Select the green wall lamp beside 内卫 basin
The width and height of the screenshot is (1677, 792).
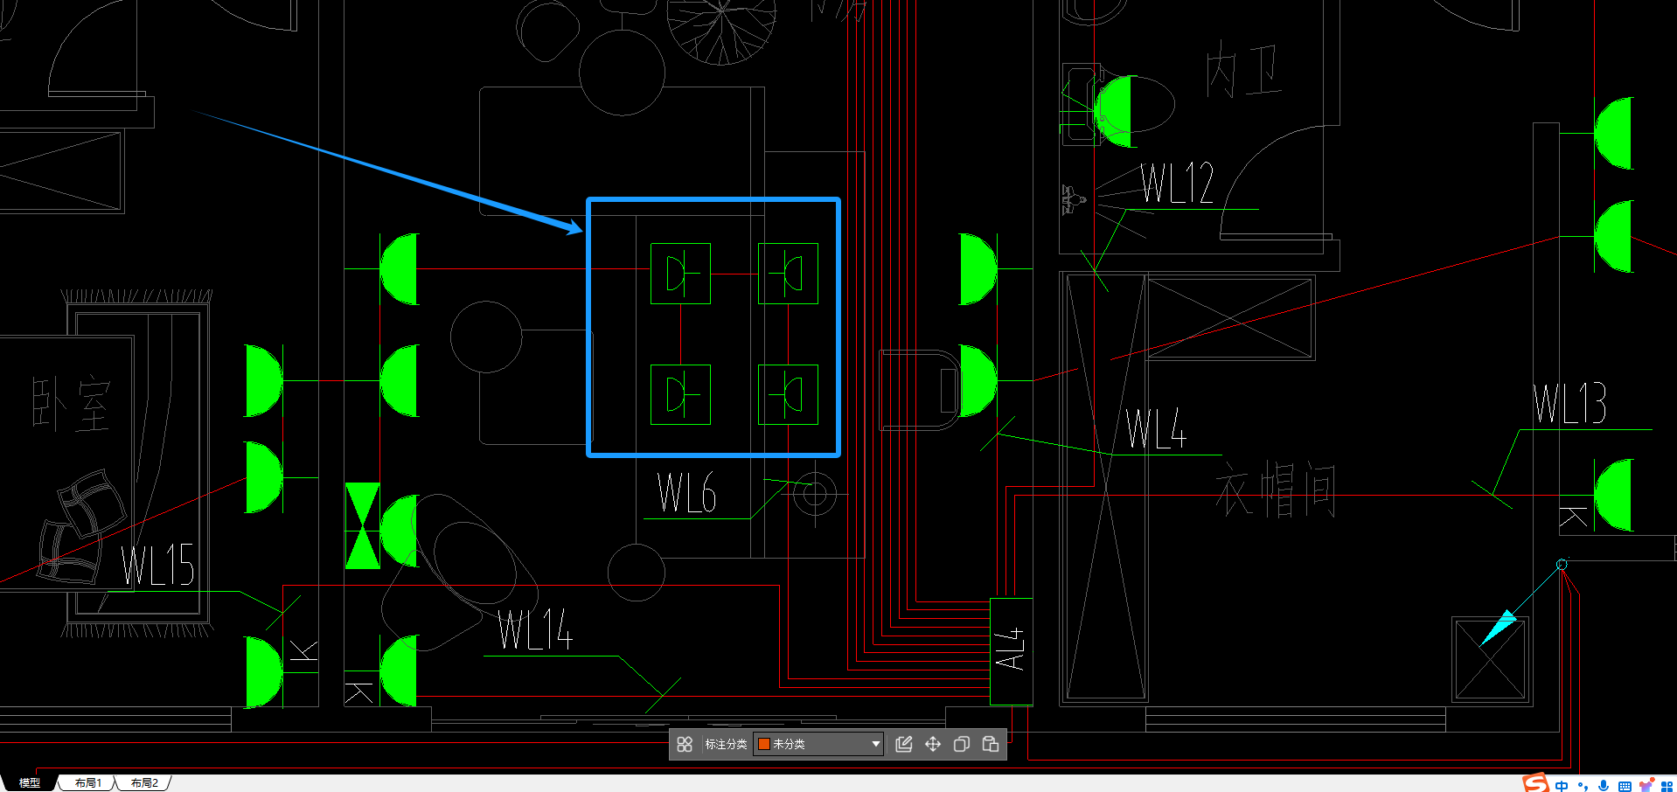[1114, 110]
